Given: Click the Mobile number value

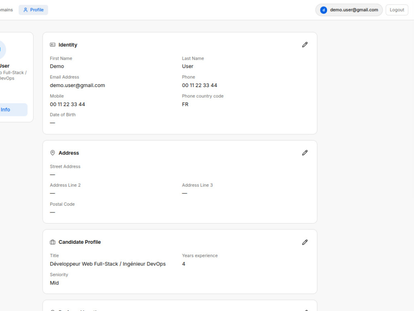Looking at the screenshot, I should [67, 104].
